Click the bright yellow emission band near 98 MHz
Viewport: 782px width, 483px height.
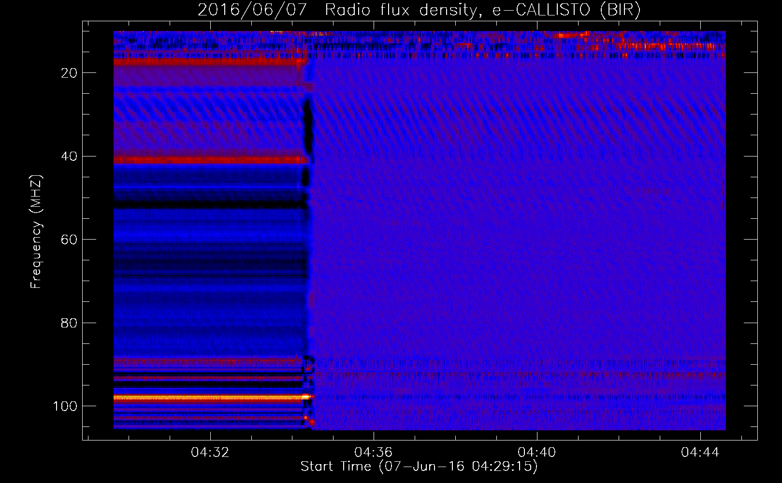[212, 397]
